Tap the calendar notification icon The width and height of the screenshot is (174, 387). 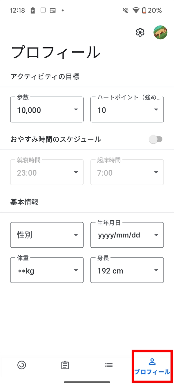(x=52, y=10)
